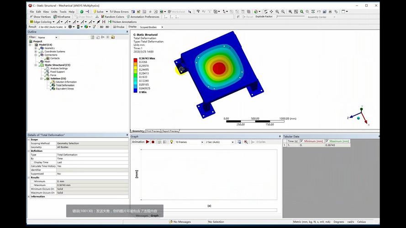Uncheck the Minimum [mm] column checkbox
This screenshot has height=228, width=406.
[x=302, y=141]
